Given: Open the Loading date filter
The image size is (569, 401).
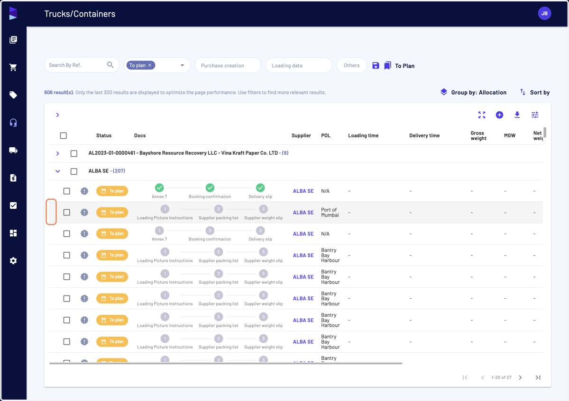Looking at the screenshot, I should click(x=299, y=65).
